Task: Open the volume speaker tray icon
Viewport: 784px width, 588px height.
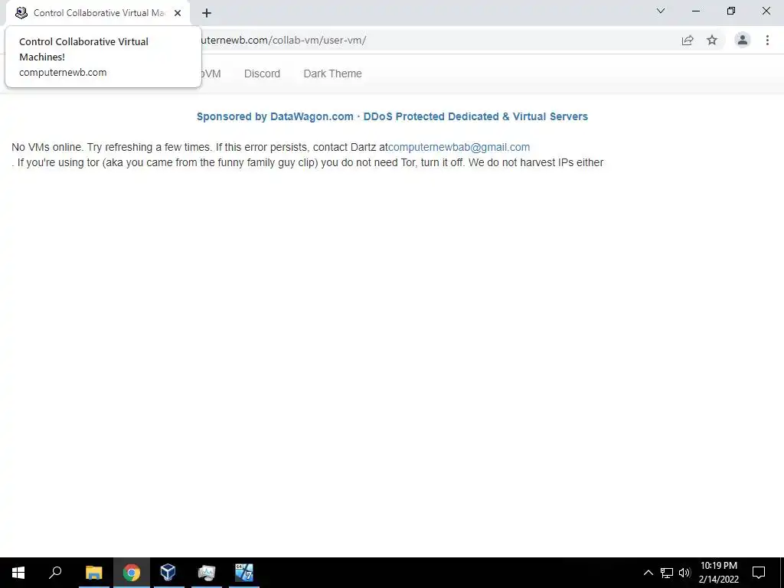Action: click(684, 573)
